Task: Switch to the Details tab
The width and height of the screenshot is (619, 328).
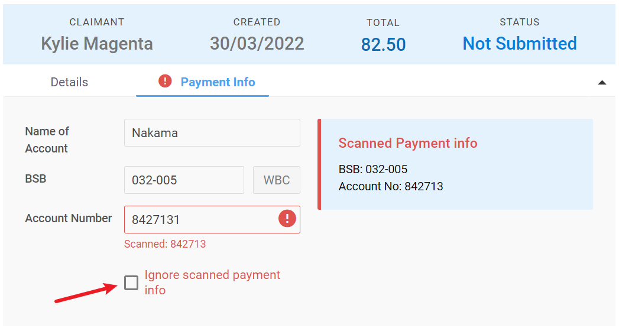Action: tap(69, 82)
